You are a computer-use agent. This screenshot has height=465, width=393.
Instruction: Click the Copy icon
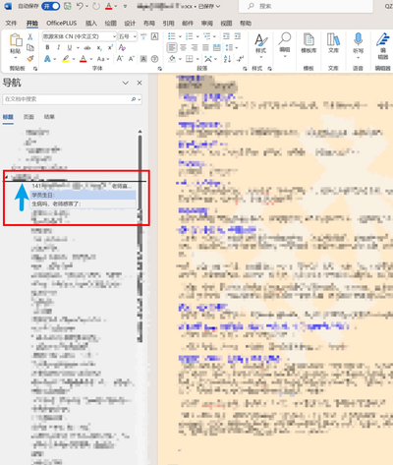30,47
